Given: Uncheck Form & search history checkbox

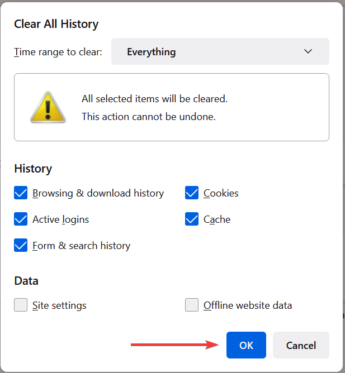Looking at the screenshot, I should click(x=21, y=245).
